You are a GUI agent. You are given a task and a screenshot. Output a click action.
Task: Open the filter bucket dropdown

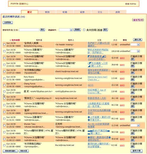click(x=66, y=30)
